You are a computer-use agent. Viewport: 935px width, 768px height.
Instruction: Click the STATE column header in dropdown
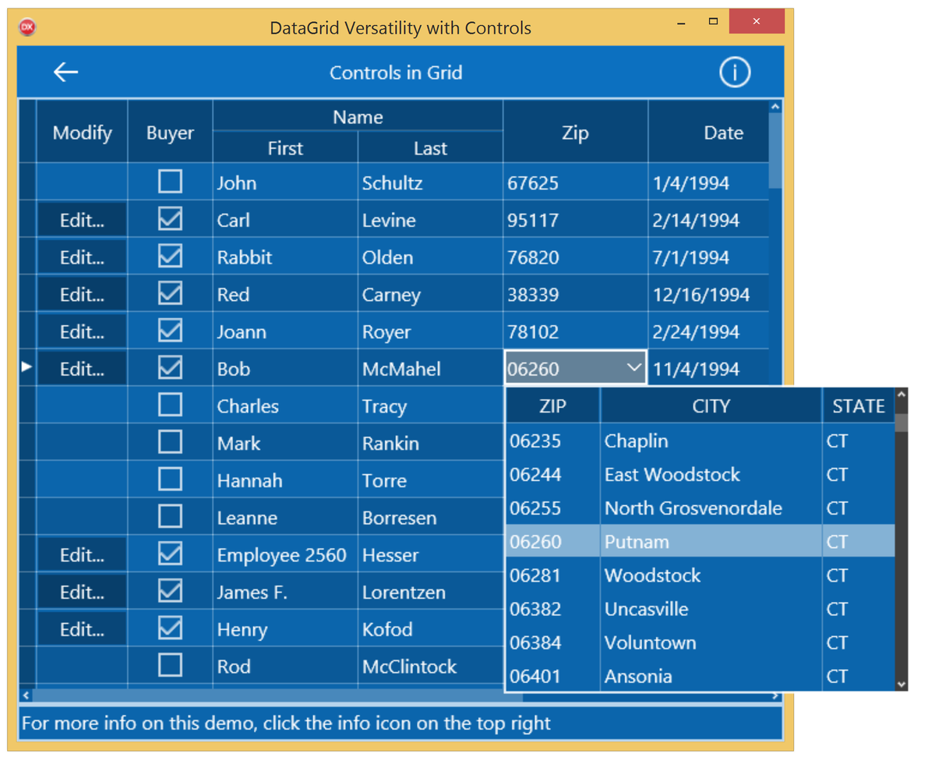(x=858, y=406)
